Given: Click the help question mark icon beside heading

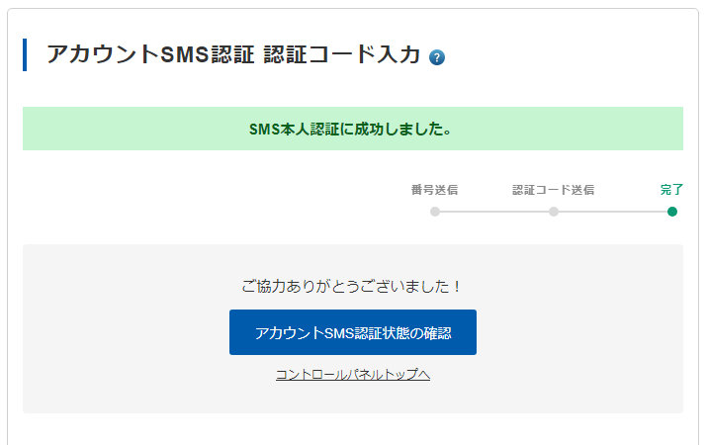Looking at the screenshot, I should 437,57.
